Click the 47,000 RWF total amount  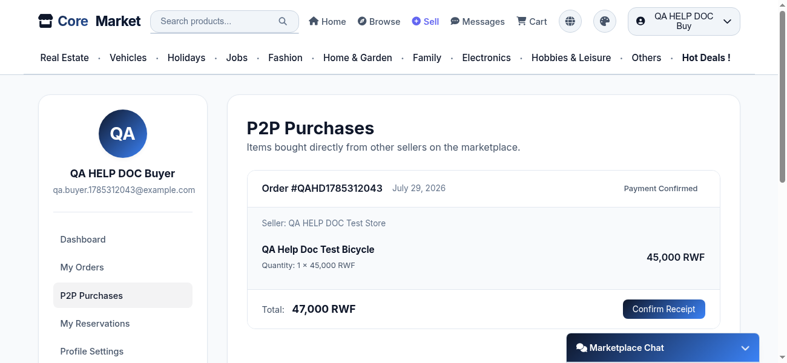click(x=324, y=309)
